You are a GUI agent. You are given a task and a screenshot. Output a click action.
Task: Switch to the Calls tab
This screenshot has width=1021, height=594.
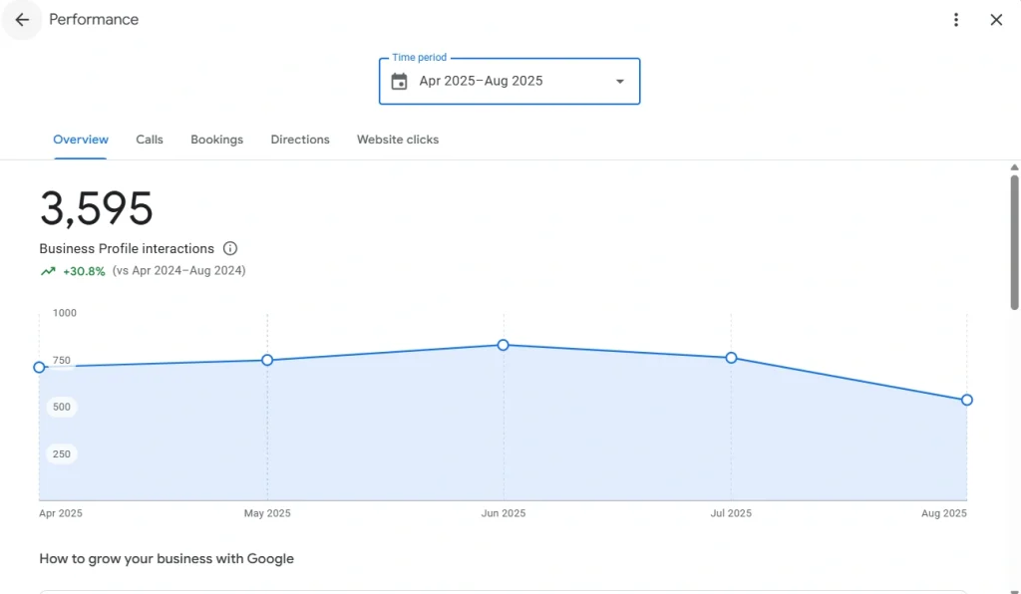[149, 140]
